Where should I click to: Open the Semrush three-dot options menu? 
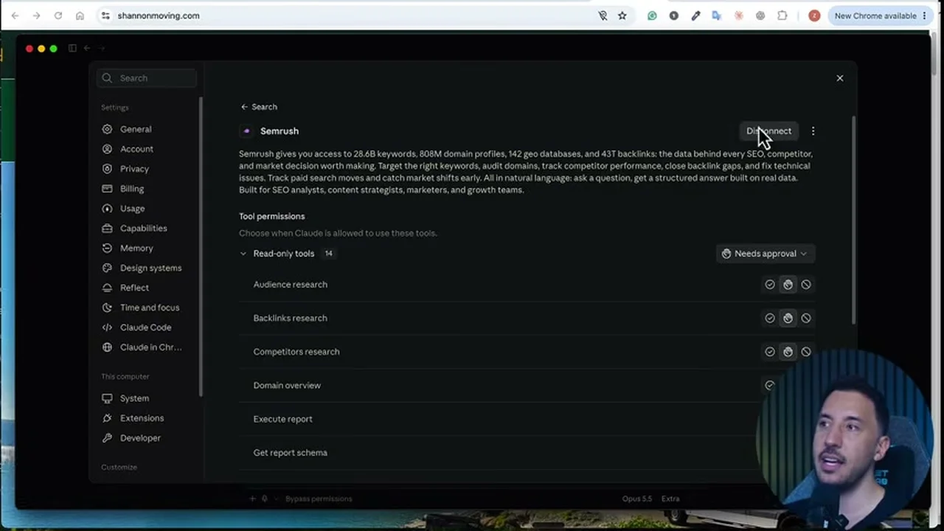click(813, 131)
